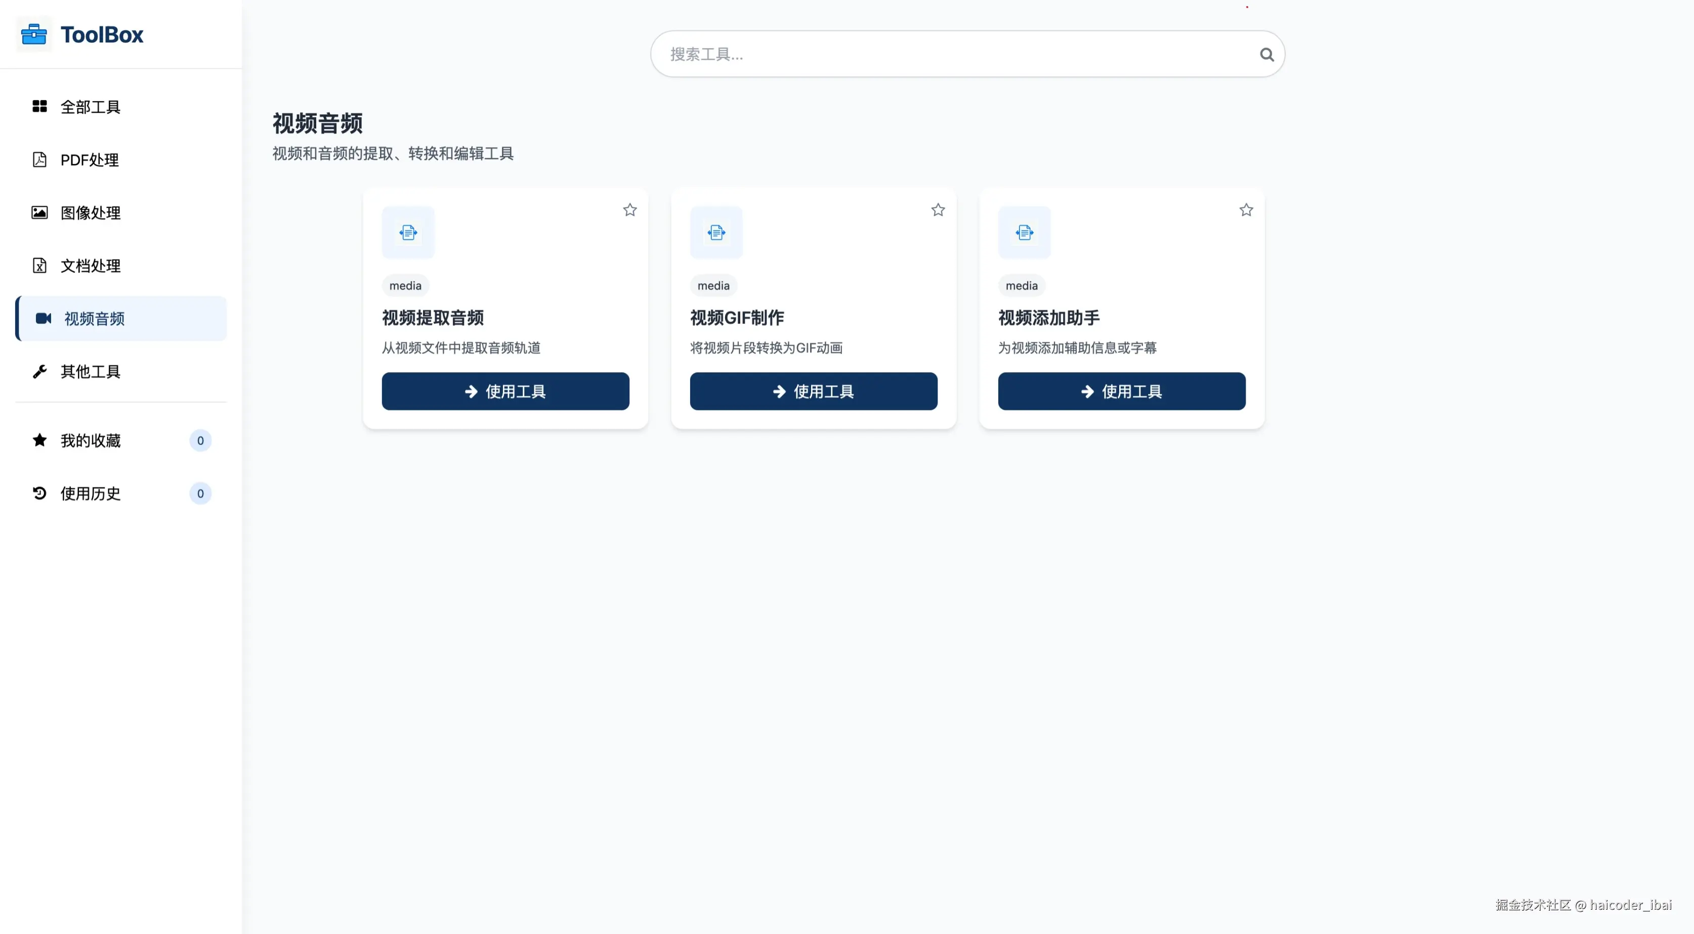Select the active 视频音频 sidebar item

pos(94,319)
